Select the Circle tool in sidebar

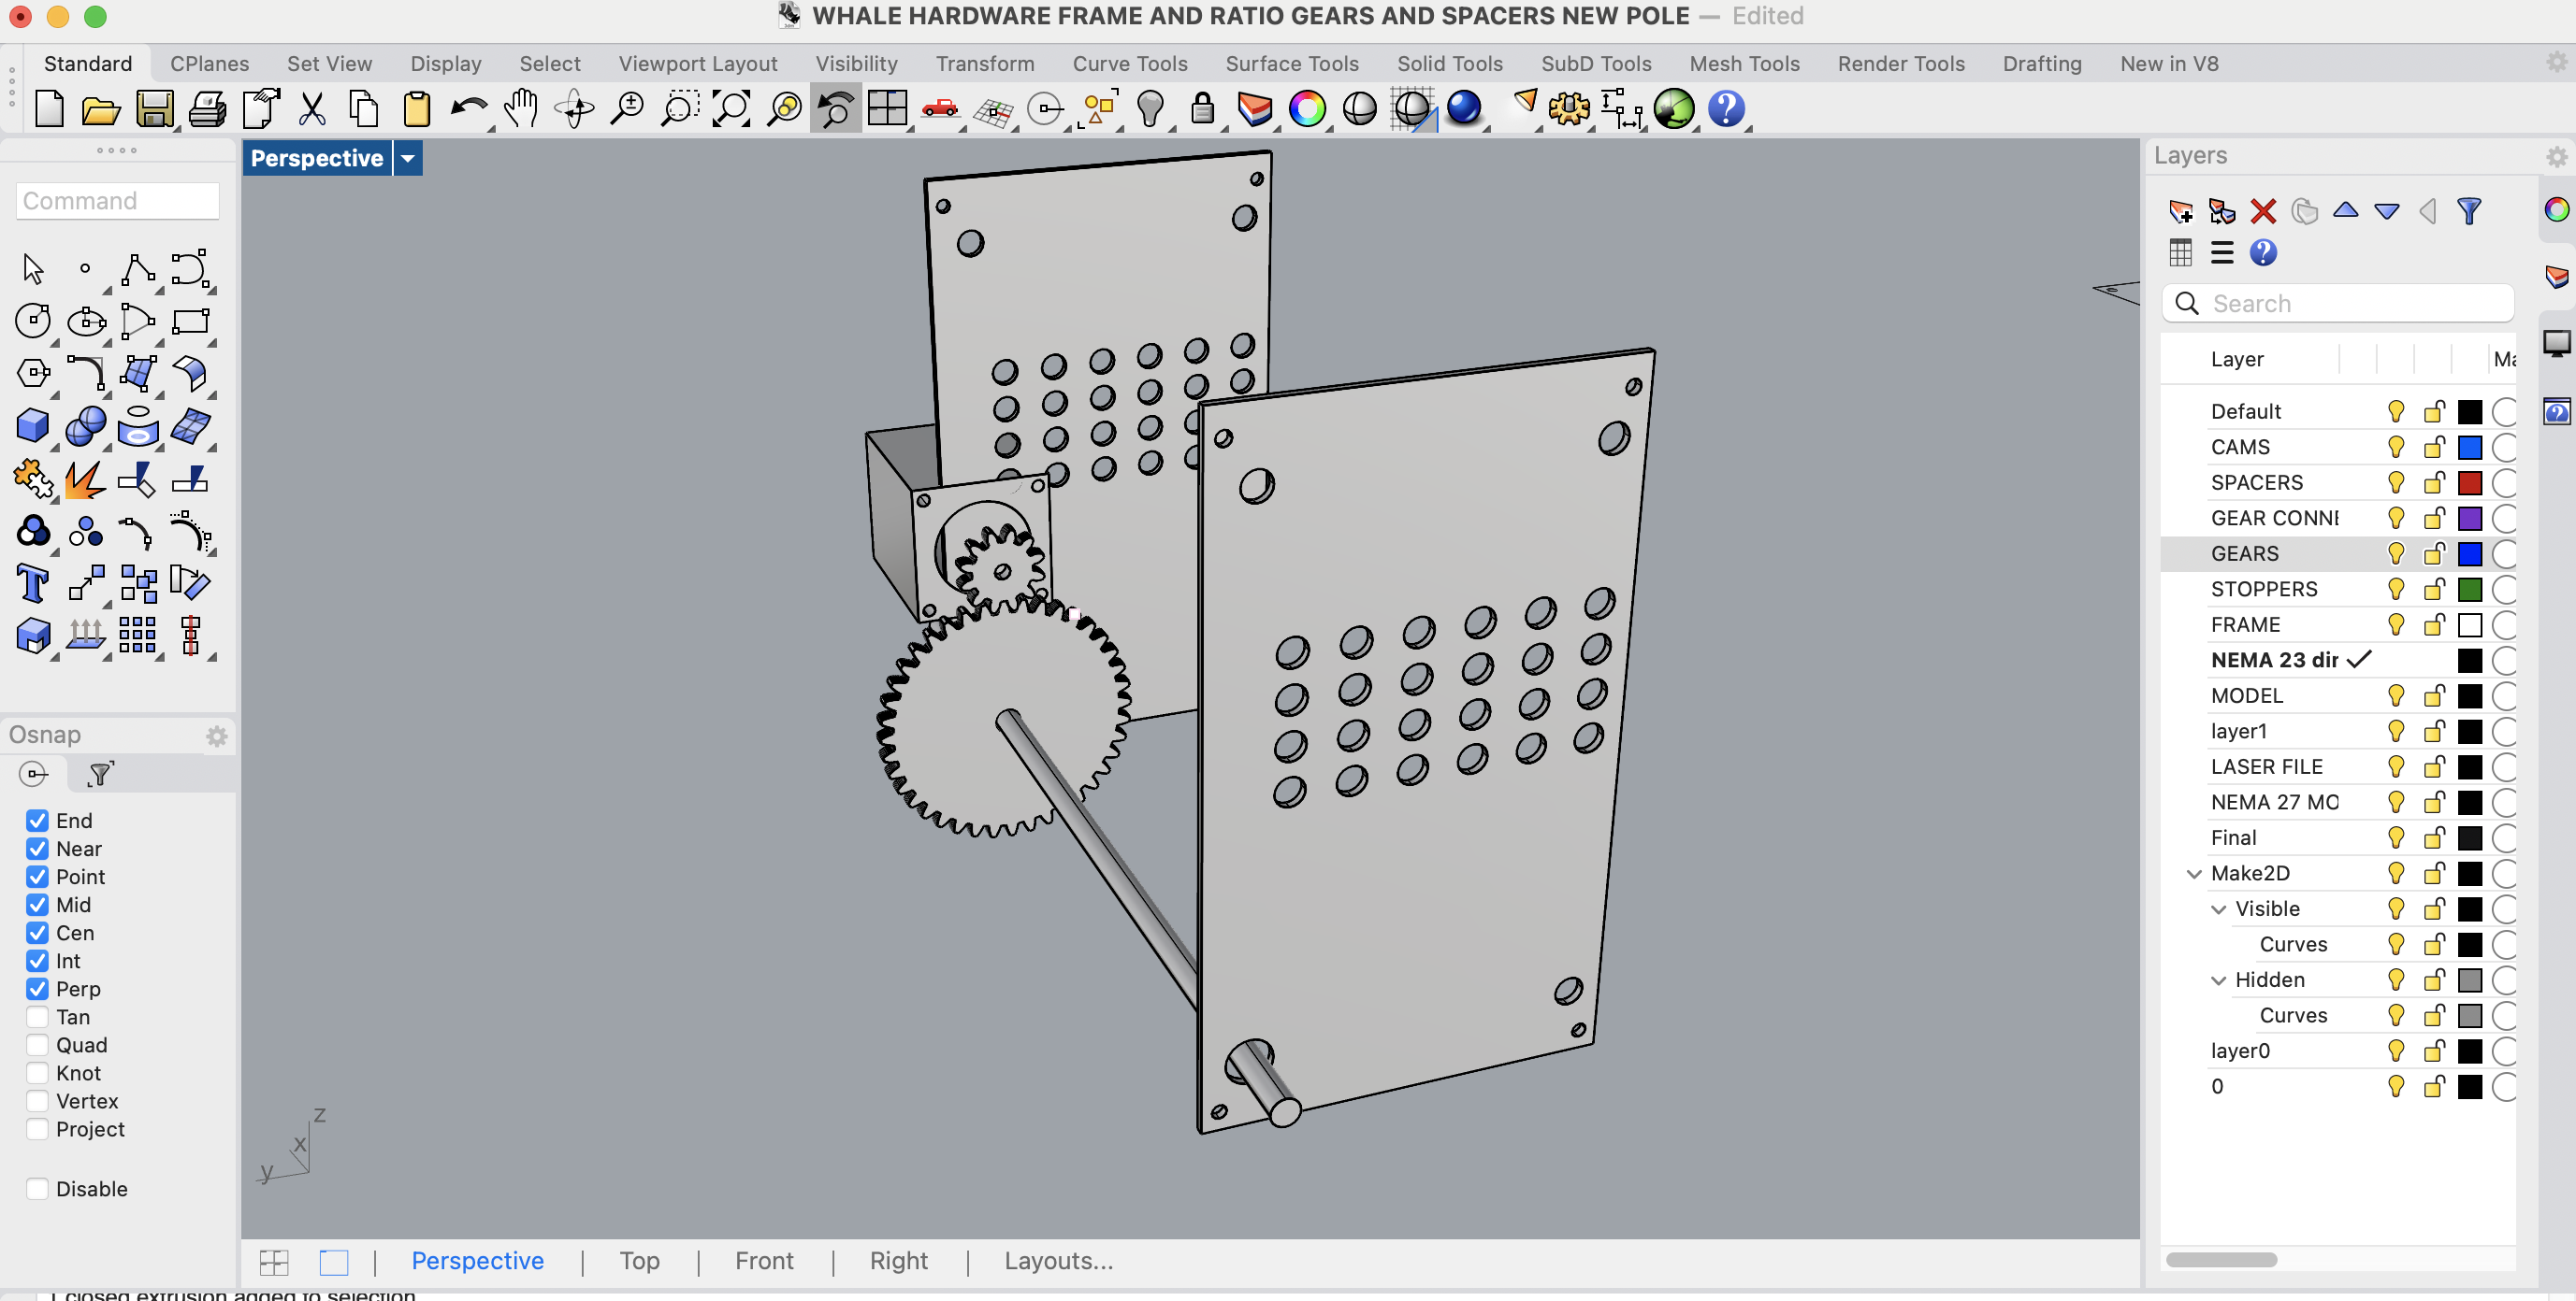[x=32, y=322]
